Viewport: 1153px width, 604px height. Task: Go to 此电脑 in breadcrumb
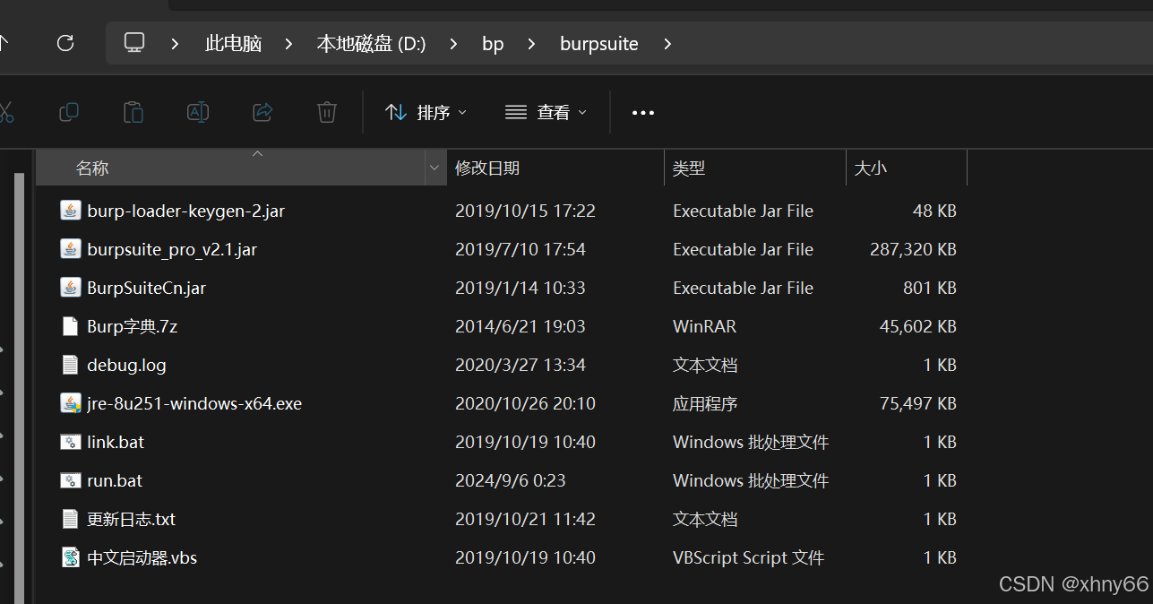pyautogui.click(x=233, y=43)
